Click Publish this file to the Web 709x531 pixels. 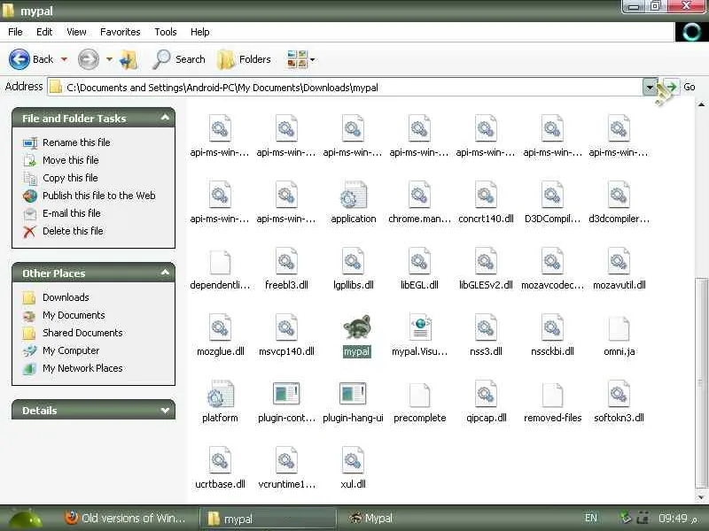point(99,196)
